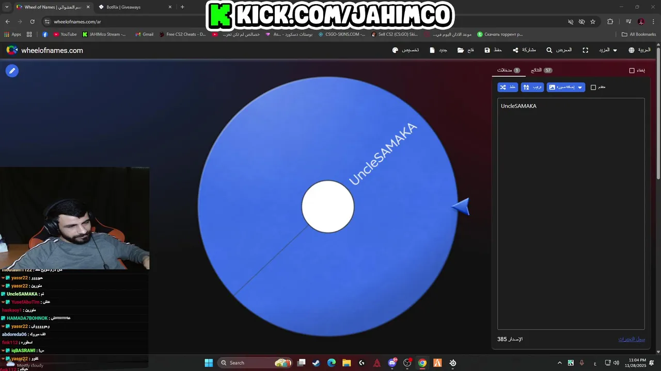The image size is (661, 371).
Task: Toggle fullscreen mode icon
Action: coord(585,50)
